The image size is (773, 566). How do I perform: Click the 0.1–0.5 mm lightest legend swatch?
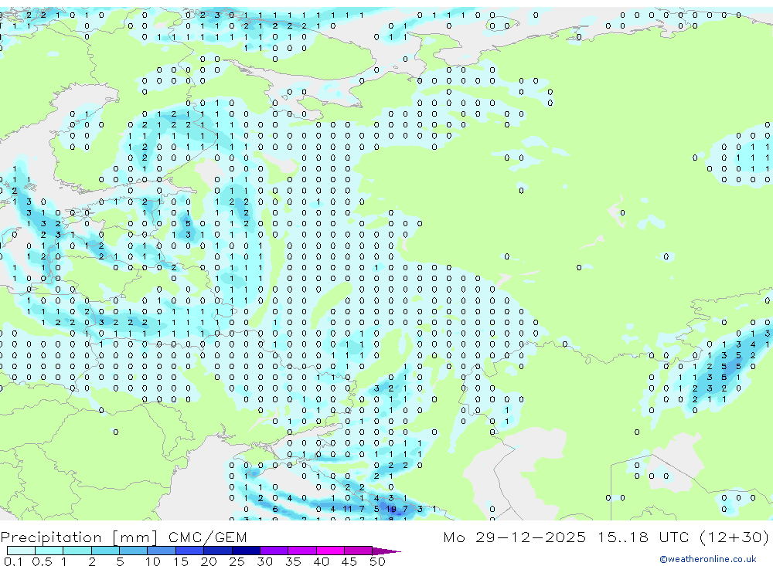click(21, 551)
